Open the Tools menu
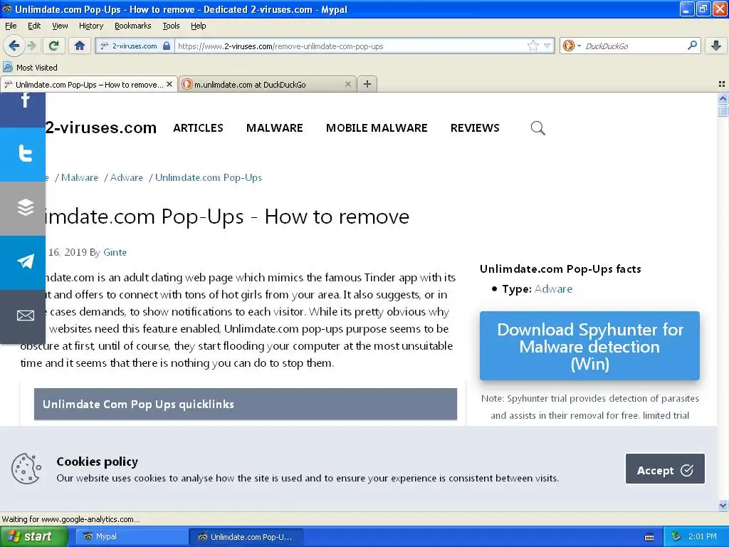Screen dimensions: 729x547 click(x=171, y=26)
